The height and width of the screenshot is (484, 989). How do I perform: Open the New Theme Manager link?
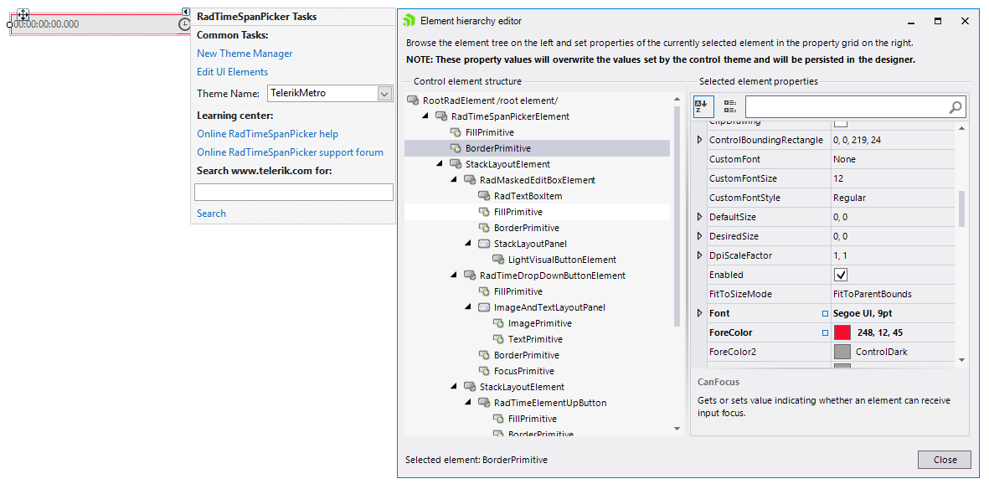click(244, 53)
